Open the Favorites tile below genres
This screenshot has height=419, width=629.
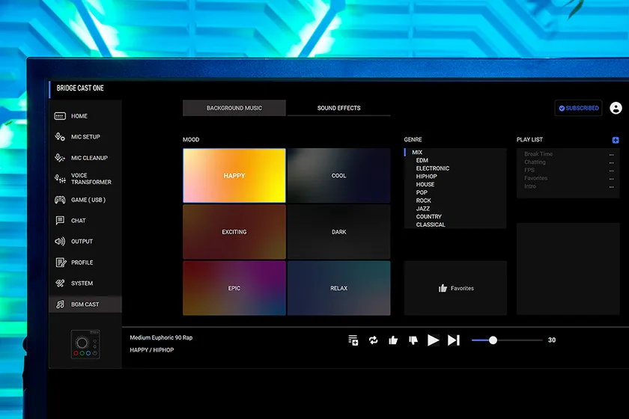(455, 288)
